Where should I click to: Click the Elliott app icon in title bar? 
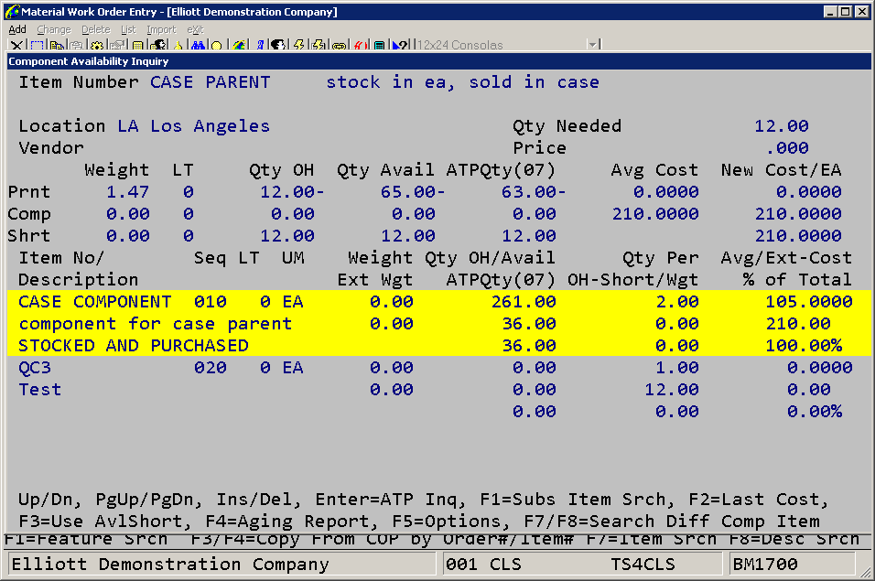point(11,11)
